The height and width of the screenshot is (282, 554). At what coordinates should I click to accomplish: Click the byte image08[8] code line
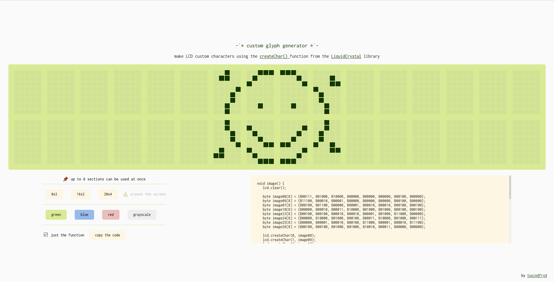click(x=343, y=197)
